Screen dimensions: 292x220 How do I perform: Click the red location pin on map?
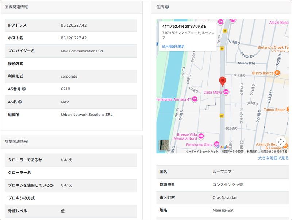click(222, 81)
